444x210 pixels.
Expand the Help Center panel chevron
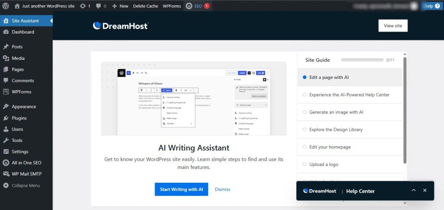(414, 190)
